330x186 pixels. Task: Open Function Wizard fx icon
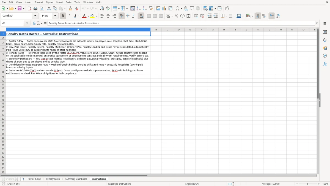pyautogui.click(x=34, y=23)
